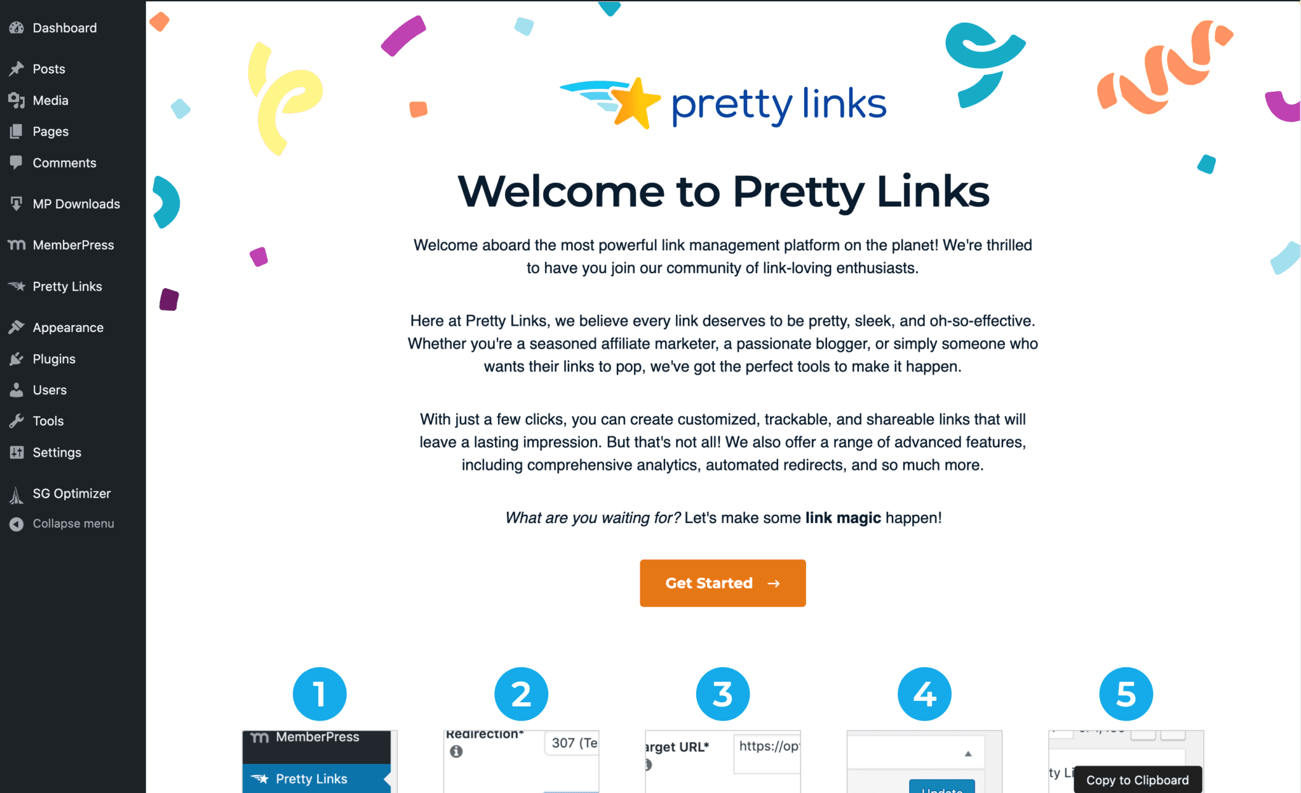The height and width of the screenshot is (793, 1301).
Task: Collapse the admin sidebar menu
Action: pyautogui.click(x=16, y=523)
